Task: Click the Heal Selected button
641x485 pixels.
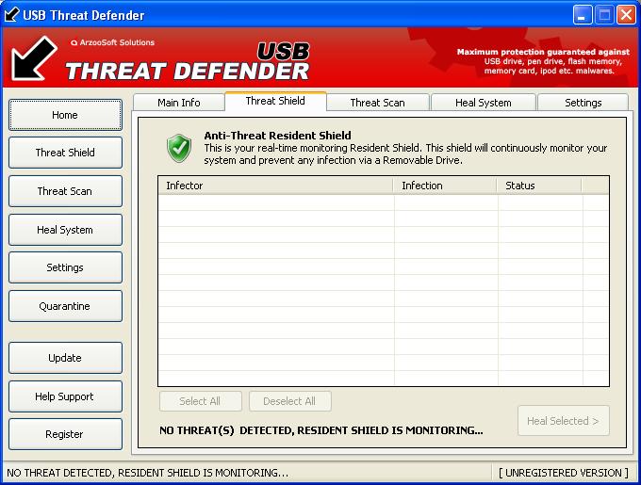Action: (564, 421)
